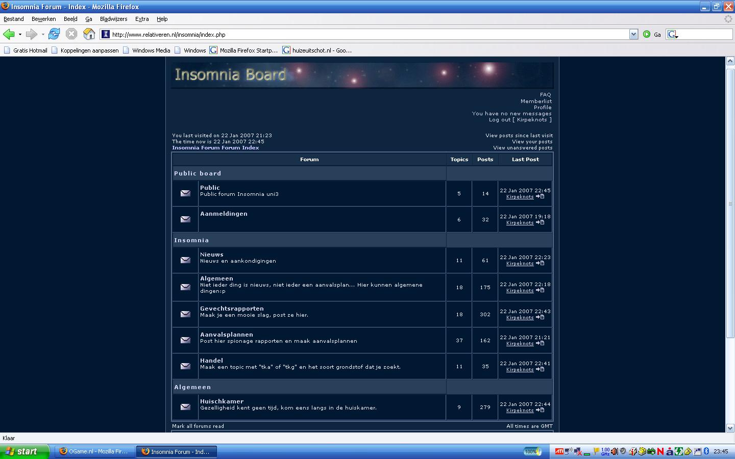Click latest-post icon in the Public row

[540, 196]
